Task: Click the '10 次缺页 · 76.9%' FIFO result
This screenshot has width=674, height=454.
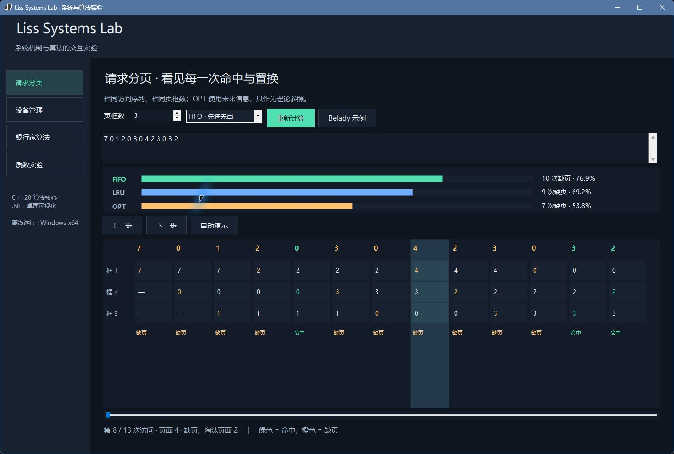Action: point(568,178)
